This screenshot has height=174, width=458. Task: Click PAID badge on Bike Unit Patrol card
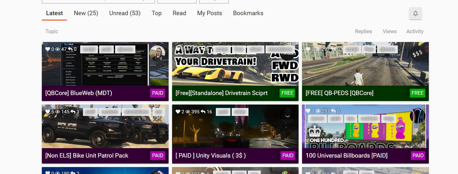(x=158, y=156)
